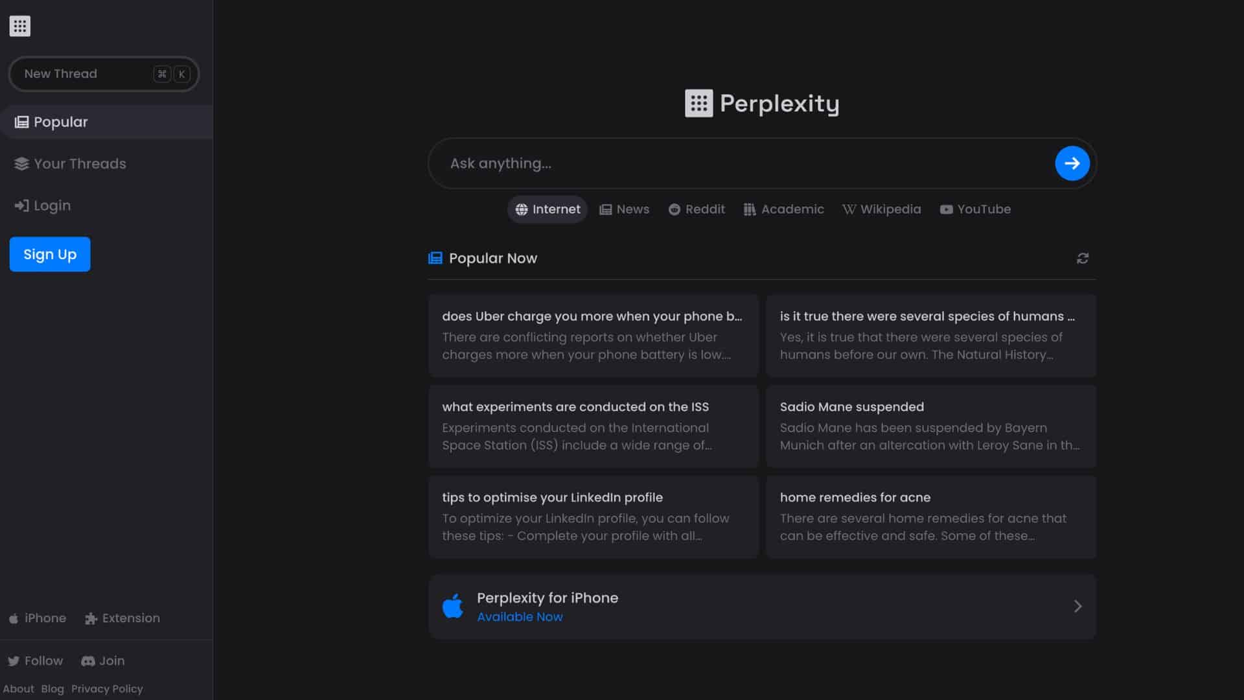
Task: Click the Available Now link
Action: pos(520,617)
